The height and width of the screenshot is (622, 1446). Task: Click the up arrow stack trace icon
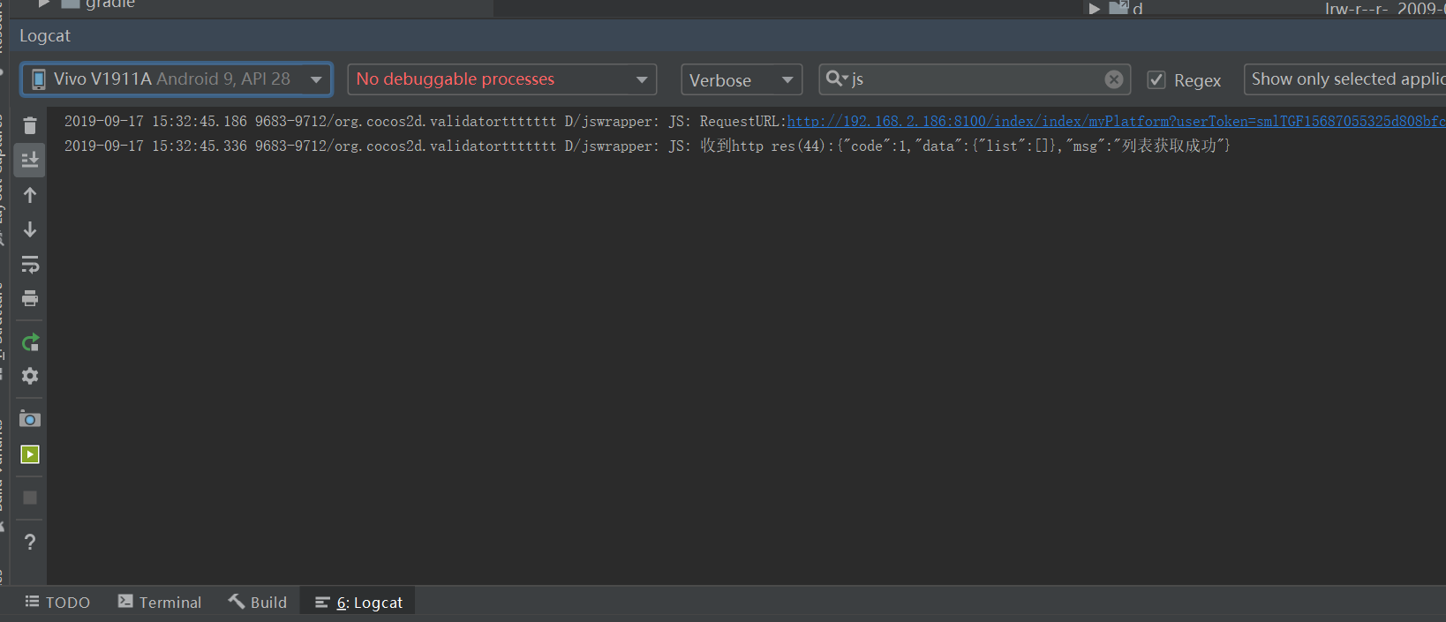click(x=30, y=195)
